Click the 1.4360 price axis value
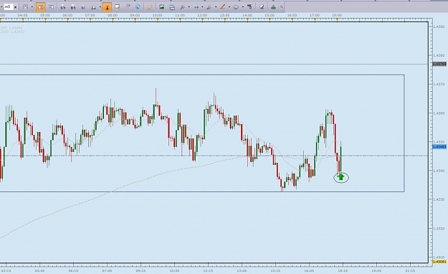Screen dimensions: 448x274 tap(439, 113)
